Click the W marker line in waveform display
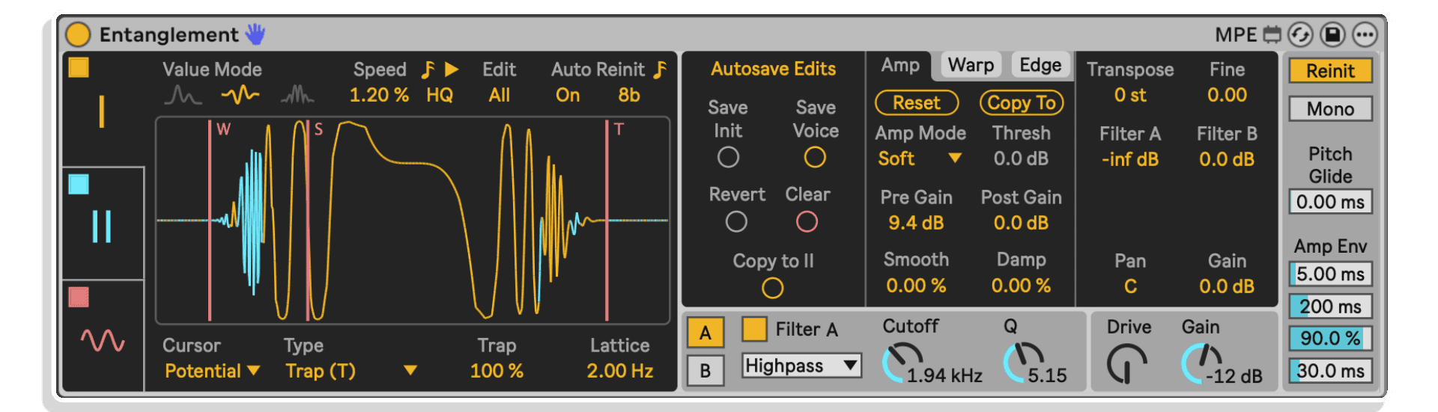 click(x=210, y=221)
